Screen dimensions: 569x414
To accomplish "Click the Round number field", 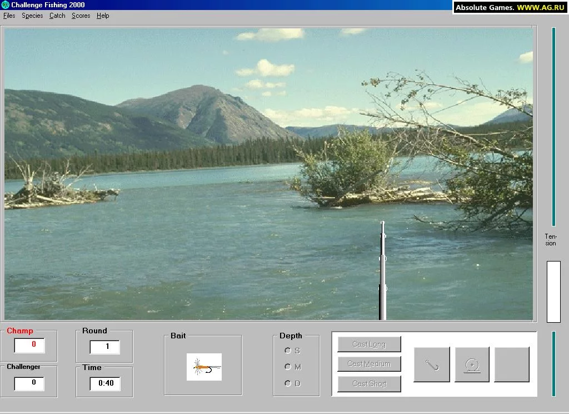I will (x=105, y=347).
